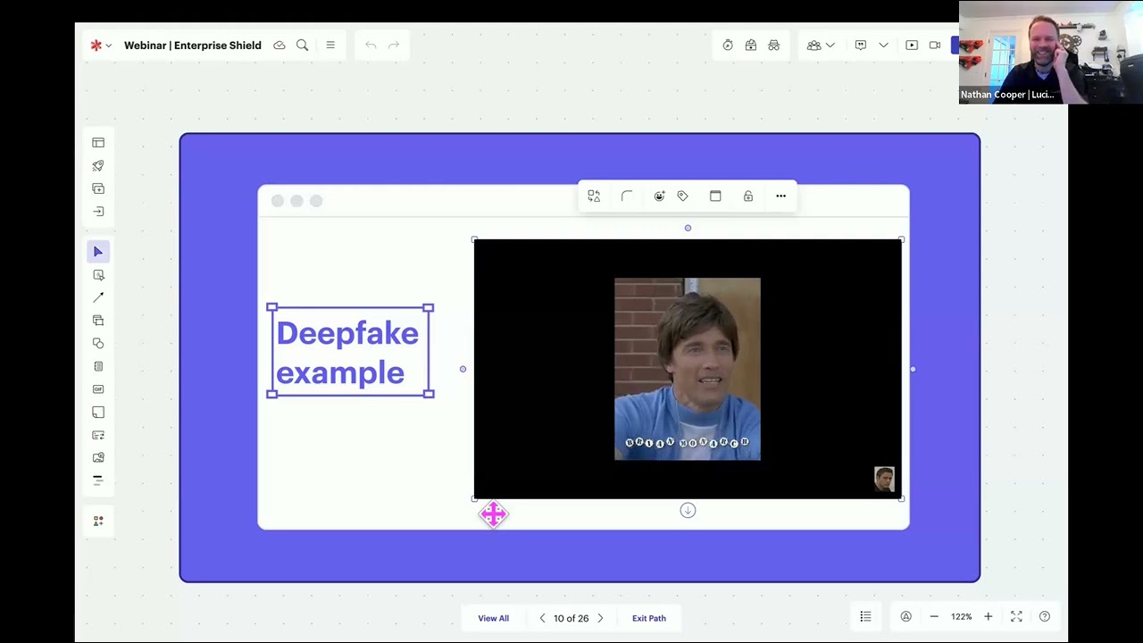
Task: Select the notepad notes tool
Action: click(x=98, y=366)
